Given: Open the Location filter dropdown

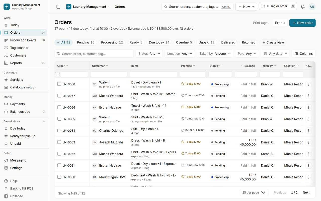Looking at the screenshot, I should click(180, 54).
